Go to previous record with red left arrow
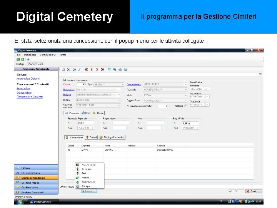Viewport: 277px width, 208px height. pyautogui.click(x=92, y=69)
